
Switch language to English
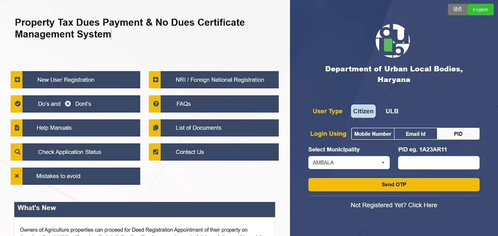click(x=480, y=10)
